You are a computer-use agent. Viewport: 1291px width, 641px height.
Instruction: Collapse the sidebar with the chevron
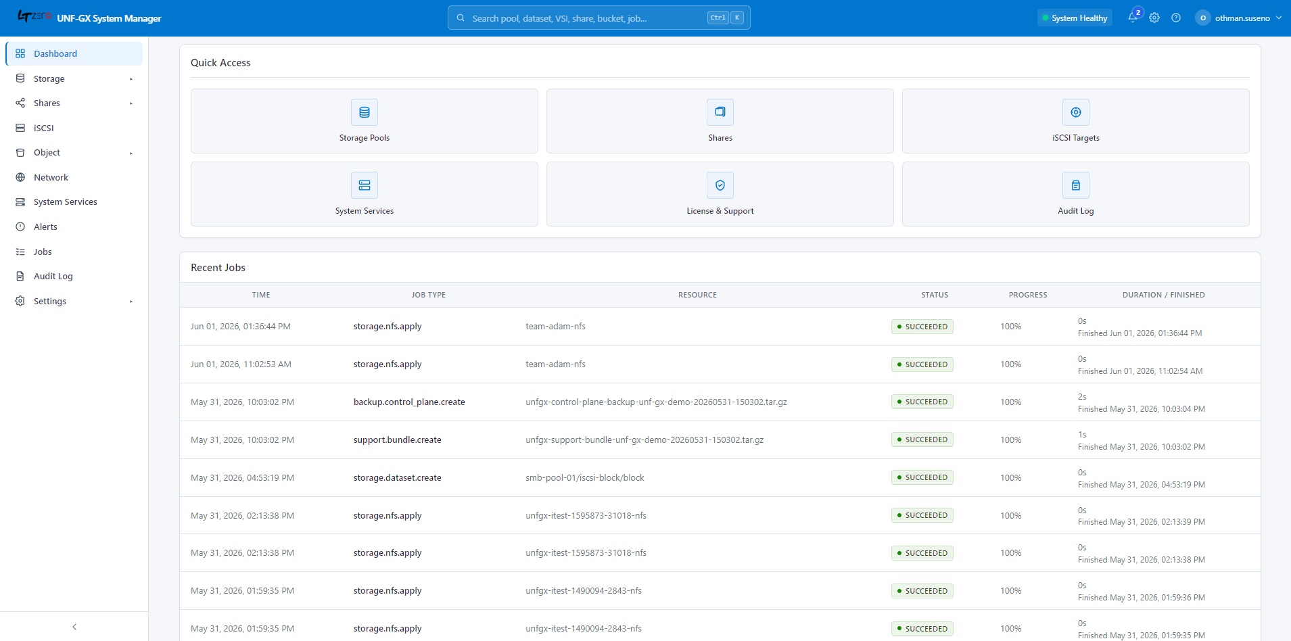coord(74,627)
